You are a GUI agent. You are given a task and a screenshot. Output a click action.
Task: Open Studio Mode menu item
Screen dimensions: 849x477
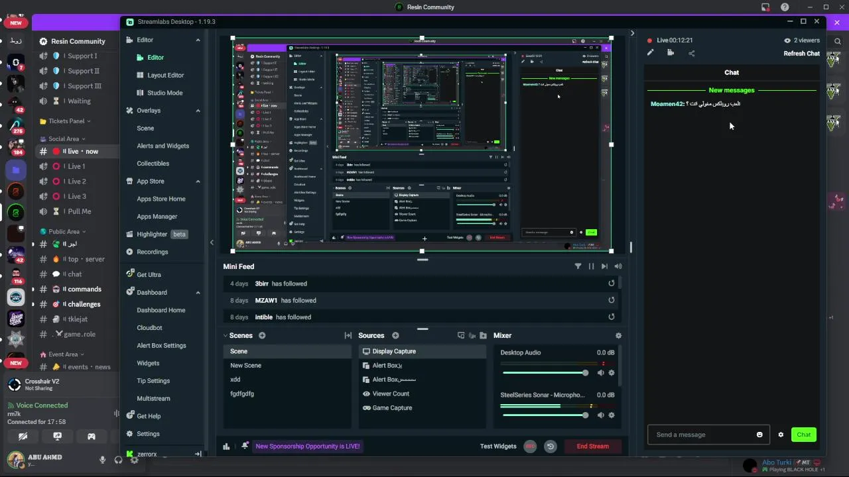pyautogui.click(x=164, y=93)
